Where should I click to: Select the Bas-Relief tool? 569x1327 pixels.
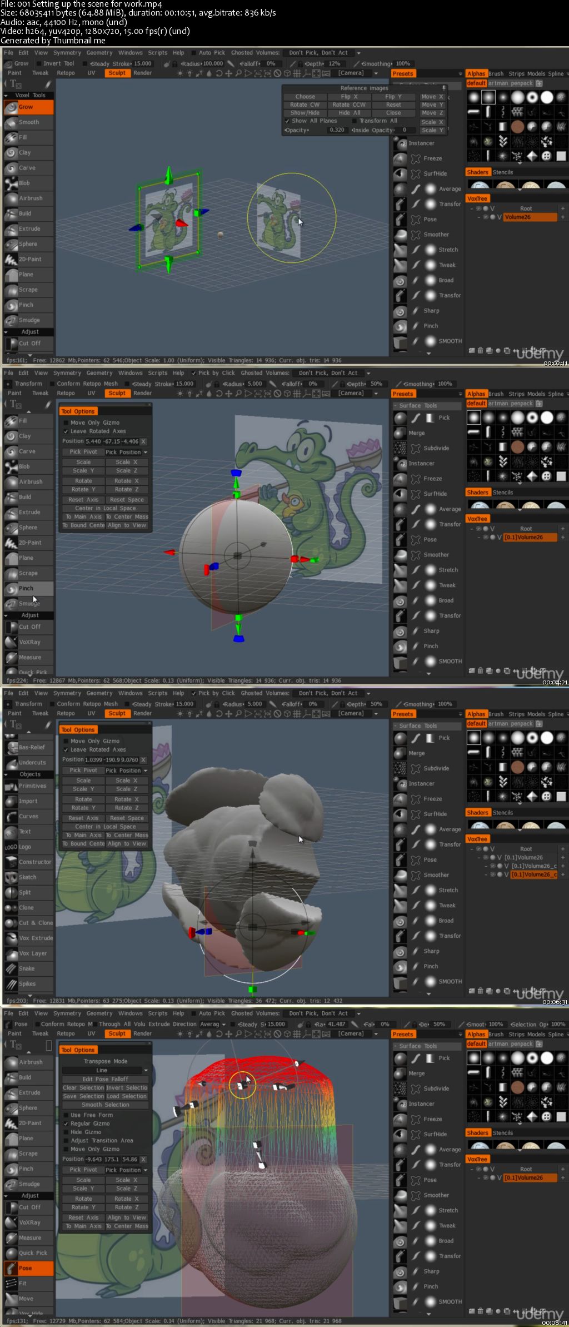(29, 747)
